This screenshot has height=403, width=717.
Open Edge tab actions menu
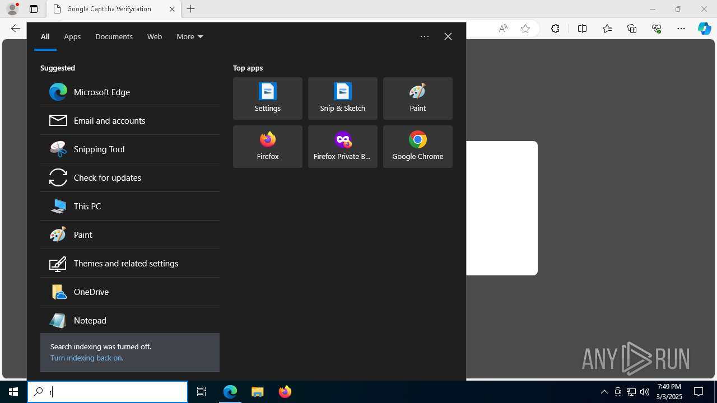click(34, 9)
